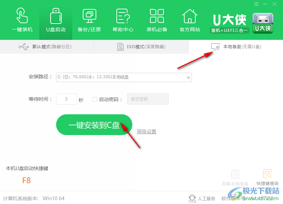The width and height of the screenshot is (283, 204).
Task: Click the 等待时间 seconds input field
Action: tap(67, 99)
